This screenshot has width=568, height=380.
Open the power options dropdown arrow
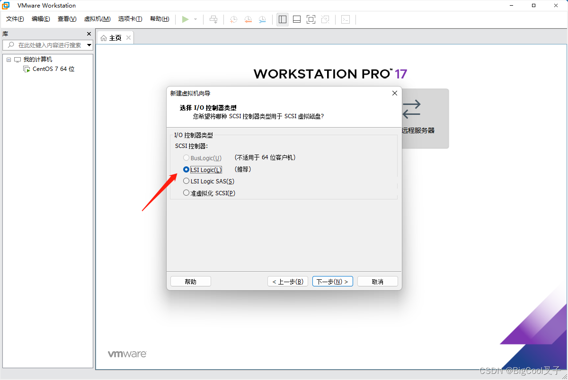195,19
